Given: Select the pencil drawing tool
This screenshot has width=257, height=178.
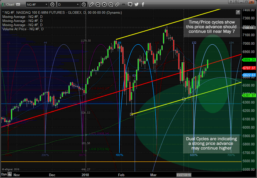Looking at the screenshot, I should (91, 4).
